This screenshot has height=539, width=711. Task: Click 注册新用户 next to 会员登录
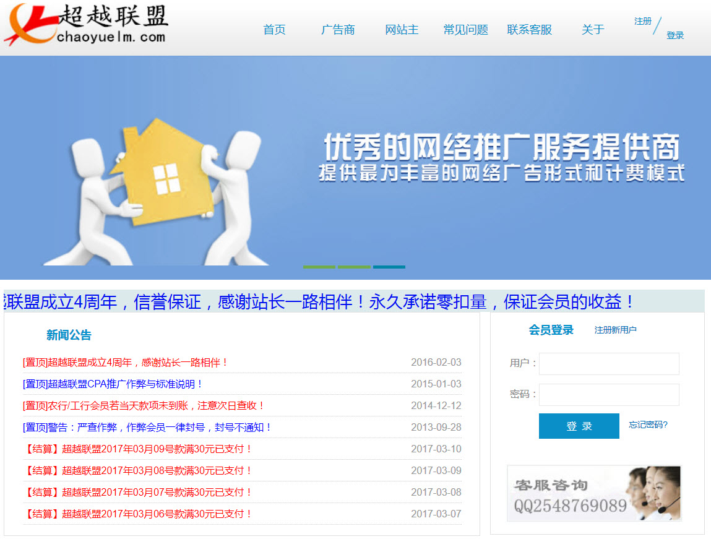coord(617,330)
